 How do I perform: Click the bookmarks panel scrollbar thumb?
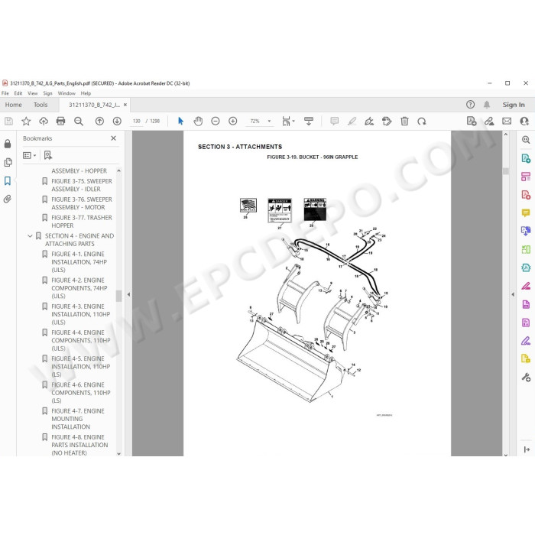click(118, 296)
